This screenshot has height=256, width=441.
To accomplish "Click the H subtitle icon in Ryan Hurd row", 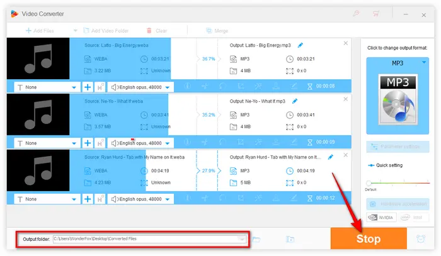I will [x=100, y=199].
